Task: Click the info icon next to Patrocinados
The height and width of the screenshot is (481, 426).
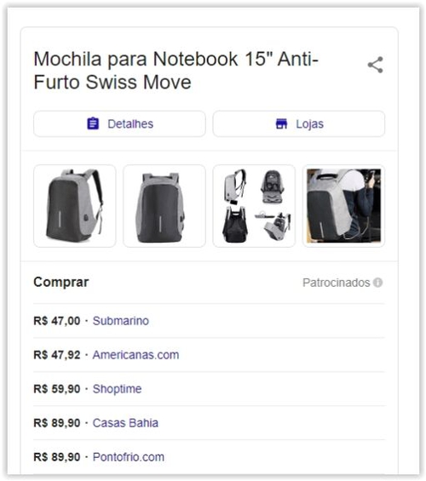Action: tap(377, 283)
